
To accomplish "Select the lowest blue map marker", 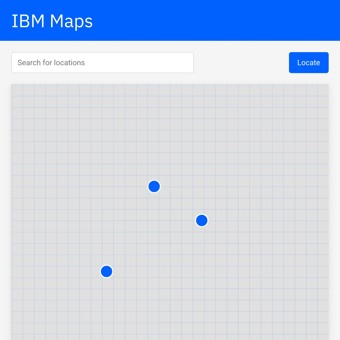I will [107, 271].
